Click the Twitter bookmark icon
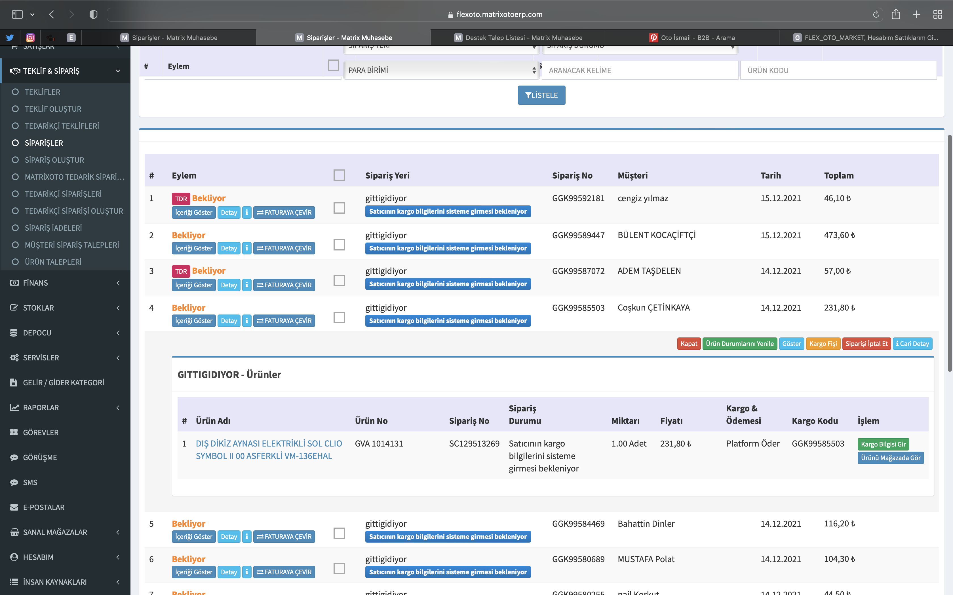The width and height of the screenshot is (953, 595). tap(10, 37)
